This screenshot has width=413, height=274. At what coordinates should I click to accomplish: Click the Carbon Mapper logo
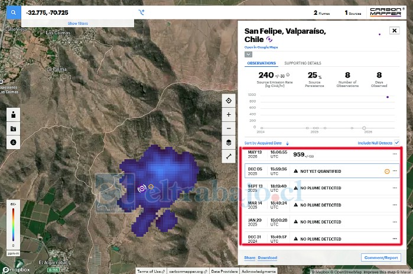click(386, 12)
